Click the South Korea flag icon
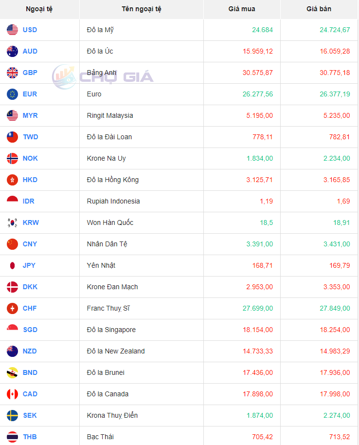The width and height of the screenshot is (359, 445). [x=13, y=222]
